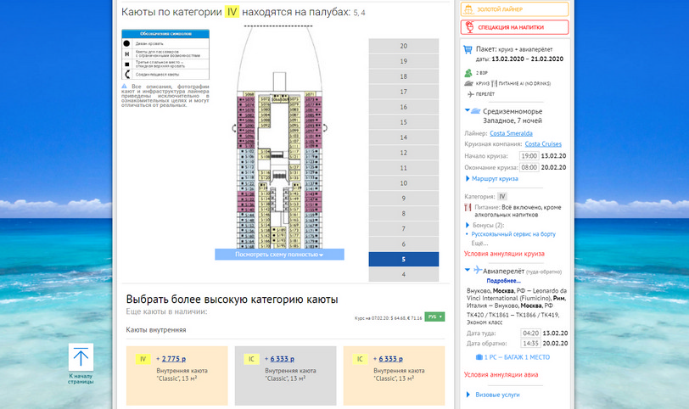
Task: Expand full deck plan via Посмотреть схему полностью
Action: click(279, 255)
